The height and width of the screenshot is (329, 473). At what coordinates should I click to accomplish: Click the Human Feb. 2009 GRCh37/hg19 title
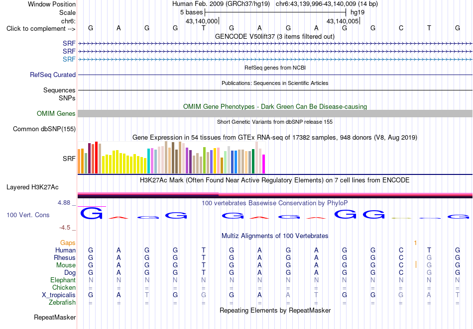(x=221, y=4)
